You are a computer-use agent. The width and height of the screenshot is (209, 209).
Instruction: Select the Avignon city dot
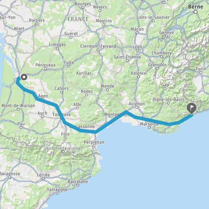pyautogui.click(x=137, y=107)
